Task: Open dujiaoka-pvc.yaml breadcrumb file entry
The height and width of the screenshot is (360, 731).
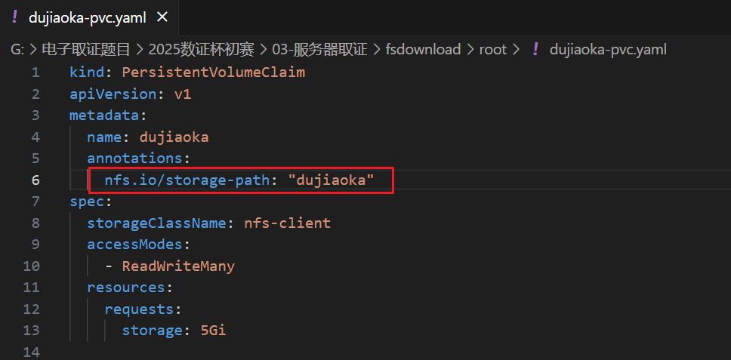Action: [x=608, y=49]
